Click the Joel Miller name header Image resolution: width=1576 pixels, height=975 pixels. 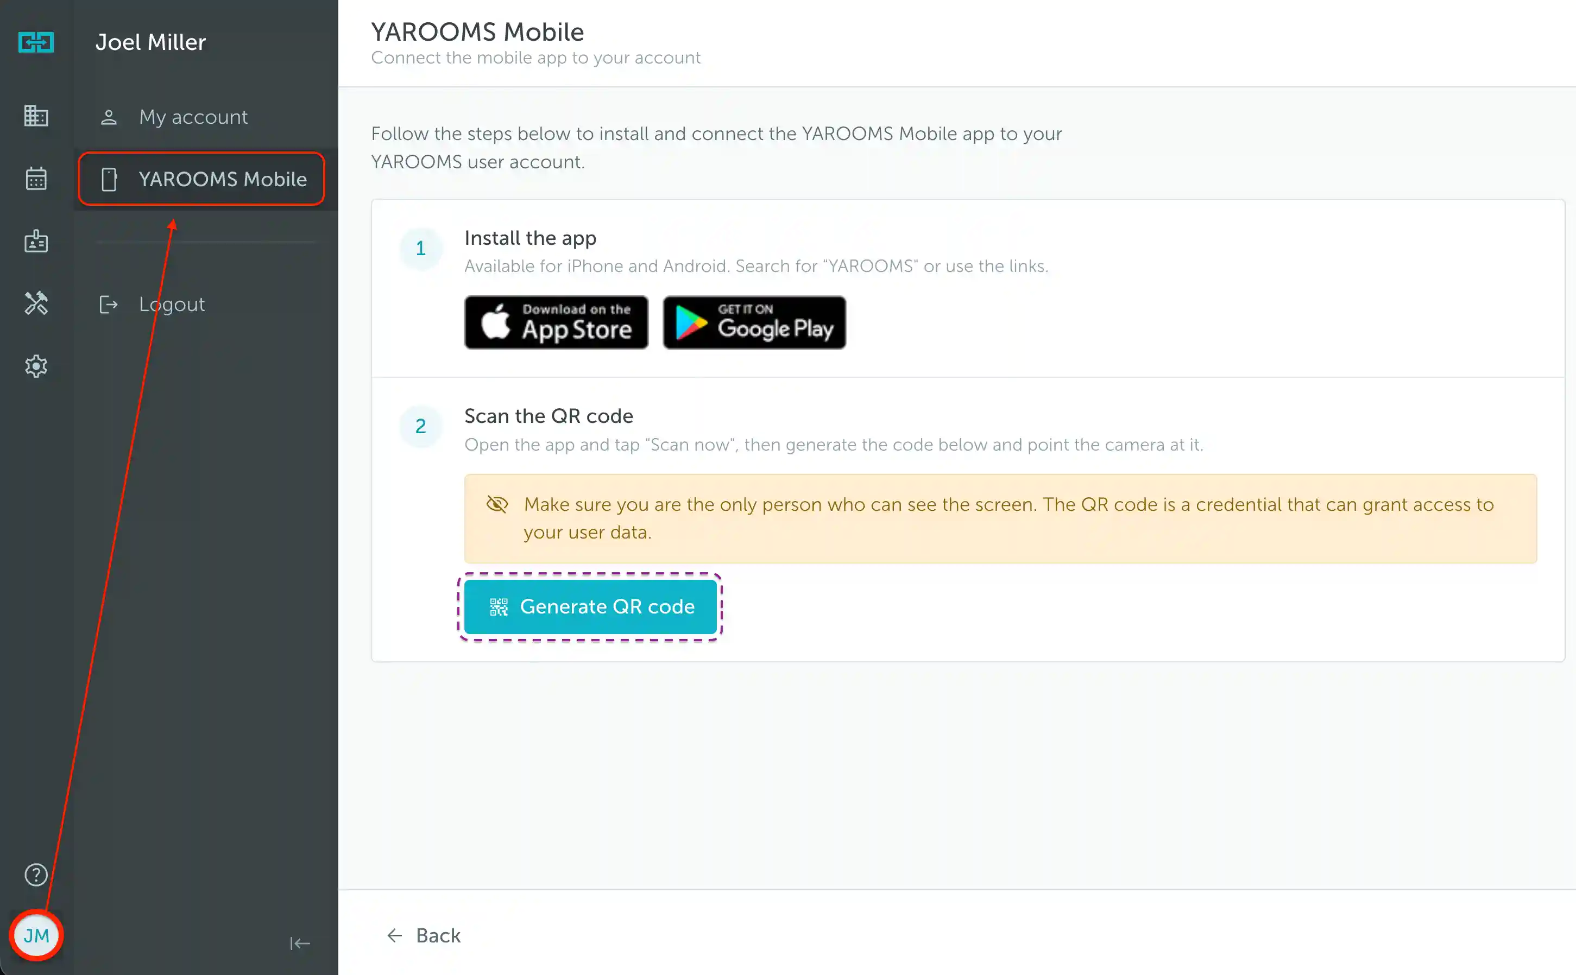[151, 42]
